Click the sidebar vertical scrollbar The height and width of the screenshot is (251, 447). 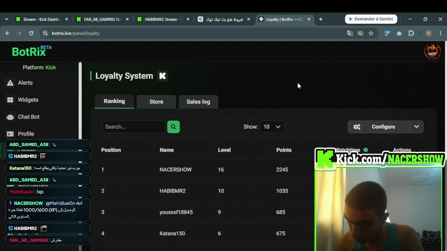coord(80,157)
